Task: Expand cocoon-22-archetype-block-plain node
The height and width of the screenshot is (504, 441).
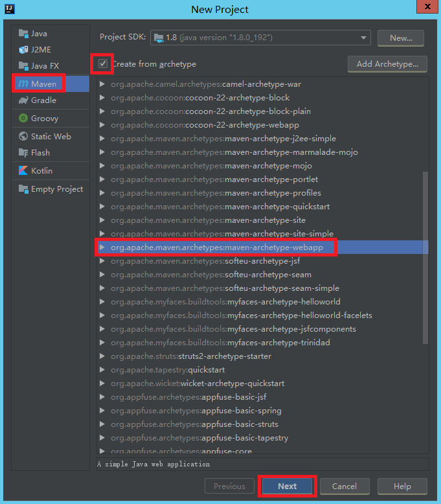Action: click(102, 111)
